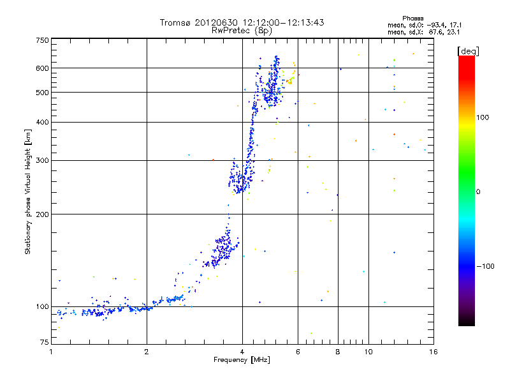Click the '600' y-axis tick label
Viewport: 510px width, 383px height.
pyautogui.click(x=42, y=68)
